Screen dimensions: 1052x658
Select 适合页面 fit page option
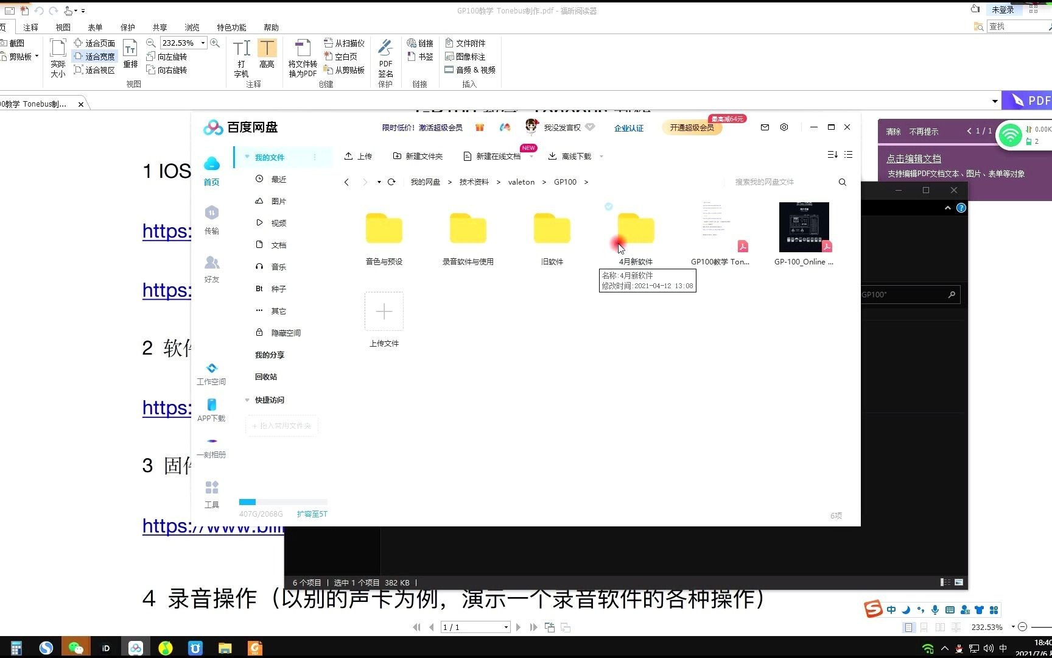click(94, 43)
